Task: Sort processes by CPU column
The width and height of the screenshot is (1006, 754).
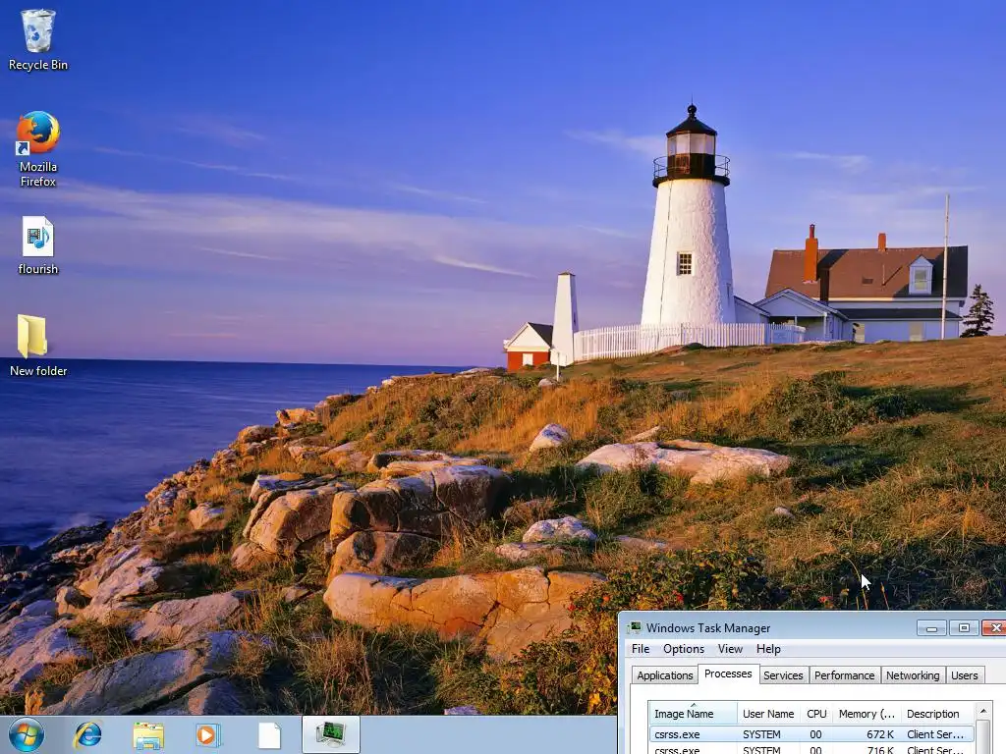Action: [x=816, y=714]
